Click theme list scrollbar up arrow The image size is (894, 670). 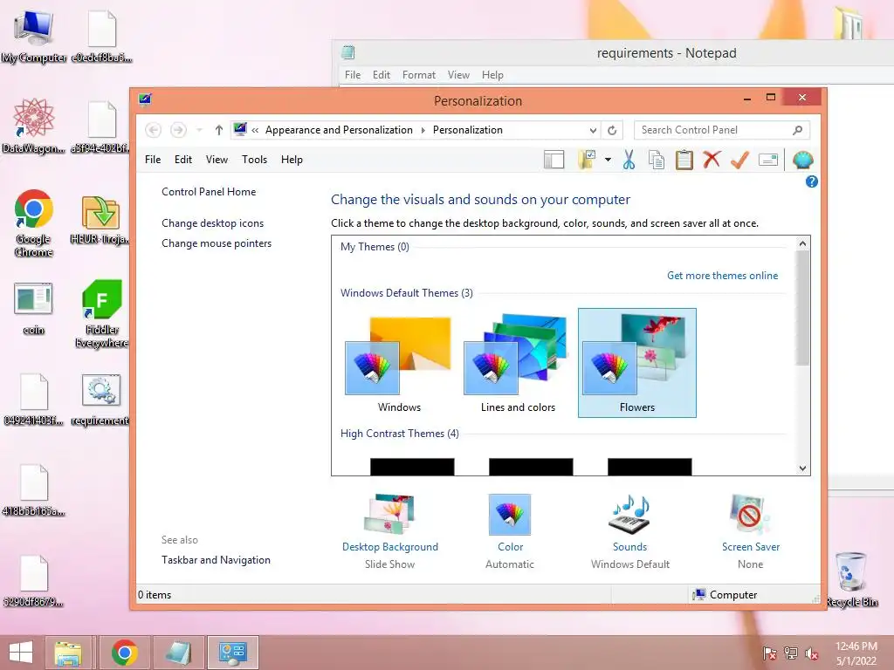click(x=802, y=244)
